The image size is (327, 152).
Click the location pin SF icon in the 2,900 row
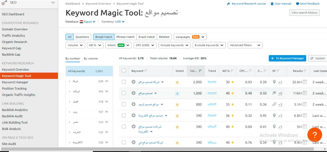(274, 82)
